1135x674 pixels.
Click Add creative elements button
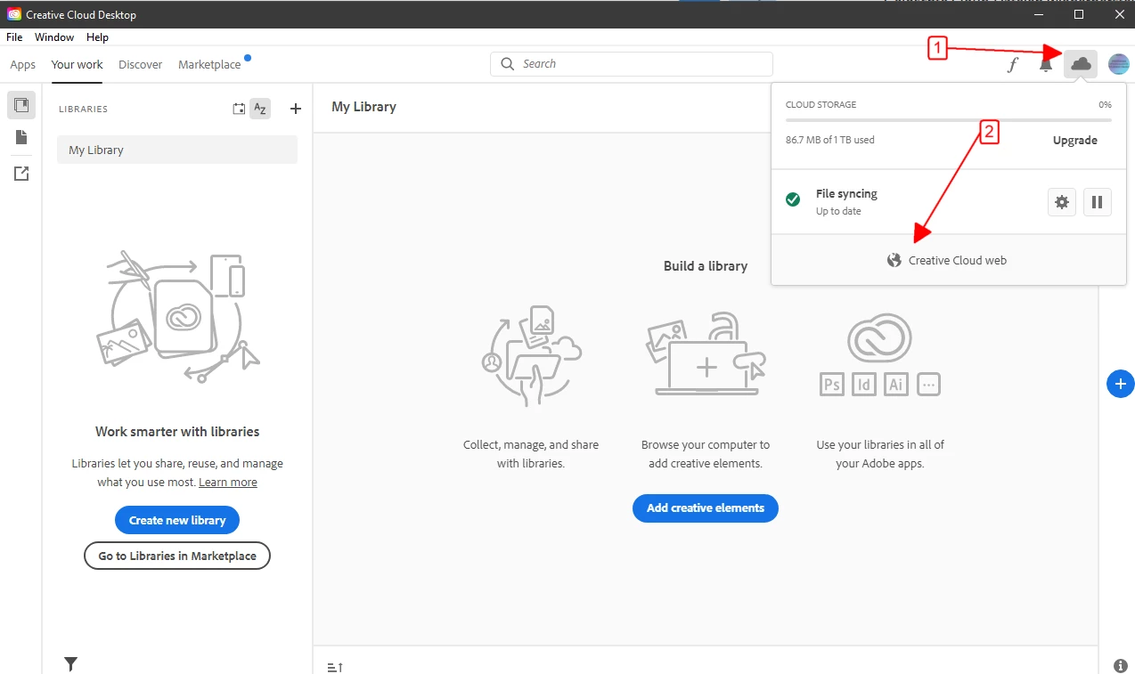(x=706, y=508)
